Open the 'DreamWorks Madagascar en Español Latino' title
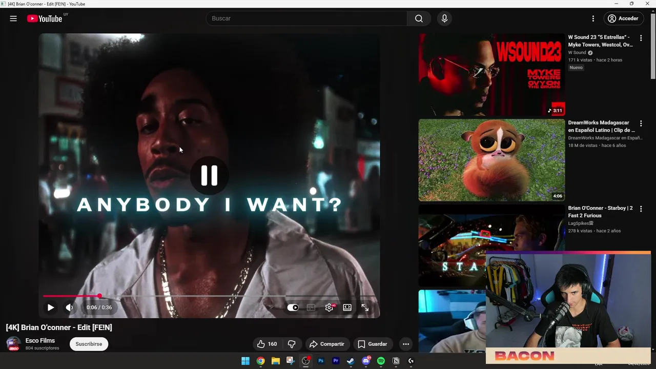 pyautogui.click(x=601, y=127)
